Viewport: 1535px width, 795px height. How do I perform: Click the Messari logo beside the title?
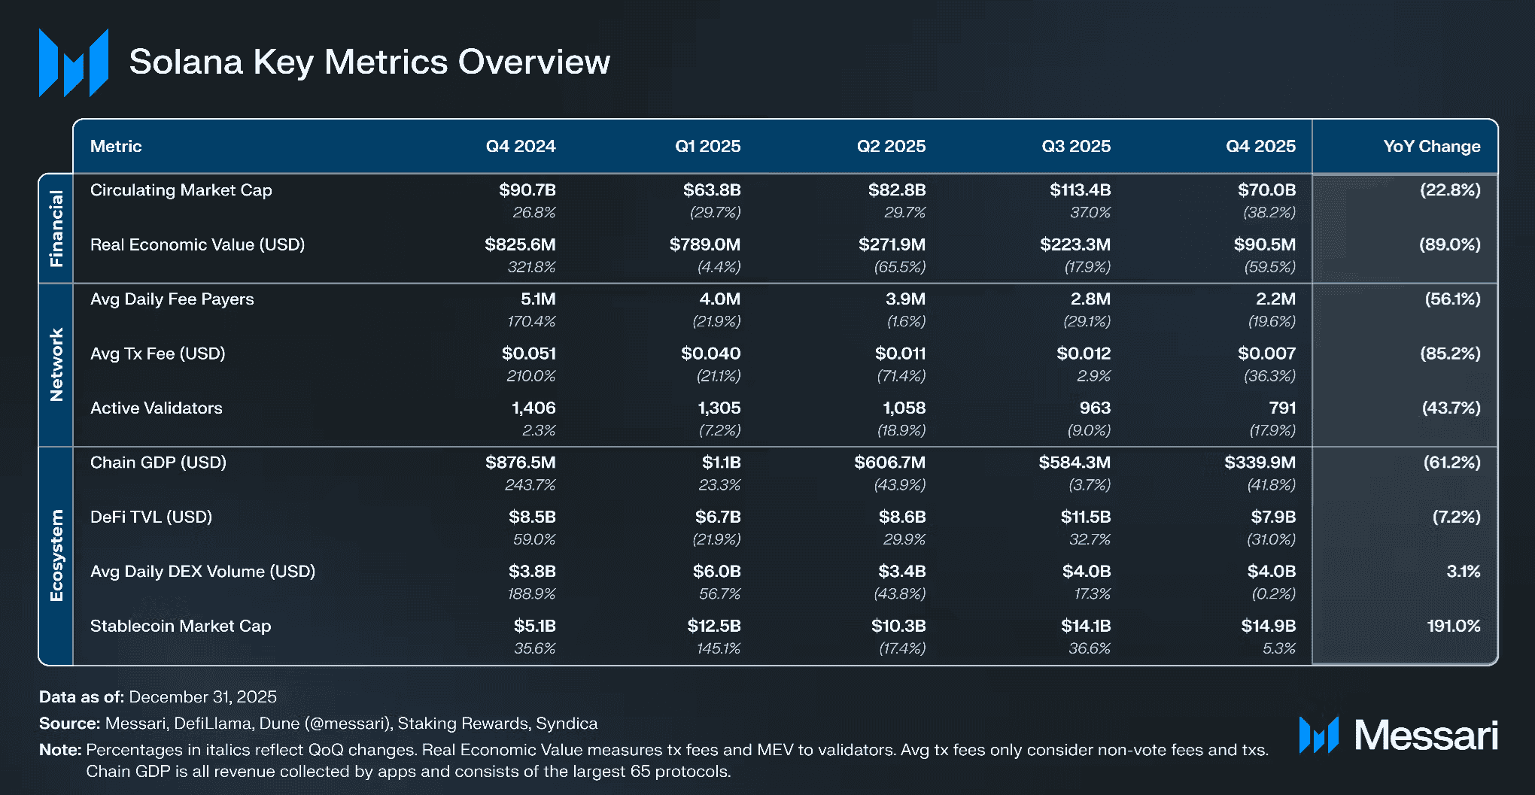(74, 63)
